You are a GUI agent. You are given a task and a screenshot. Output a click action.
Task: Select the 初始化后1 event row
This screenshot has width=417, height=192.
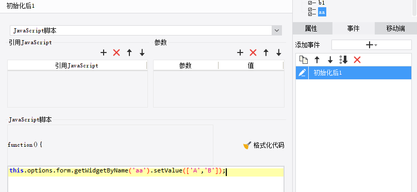[354, 73]
